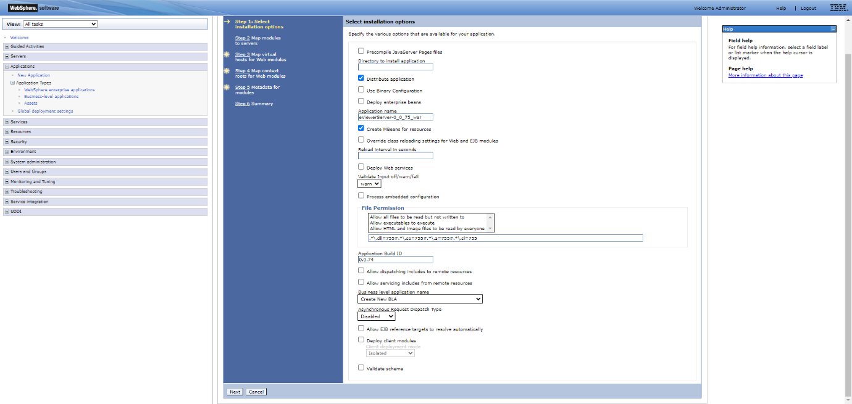The width and height of the screenshot is (852, 404).
Task: Check the Validate schema option
Action: tap(361, 367)
